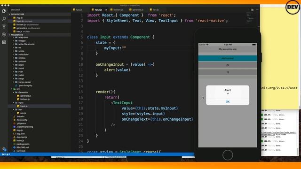
Task: Open the Debug view icon
Action: [x=4, y=34]
